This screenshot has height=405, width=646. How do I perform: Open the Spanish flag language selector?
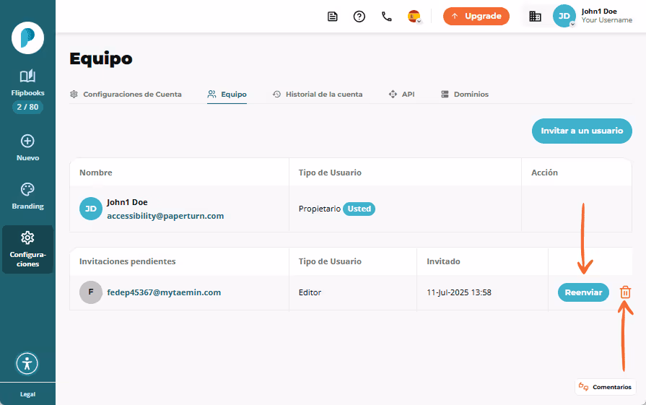tap(414, 17)
